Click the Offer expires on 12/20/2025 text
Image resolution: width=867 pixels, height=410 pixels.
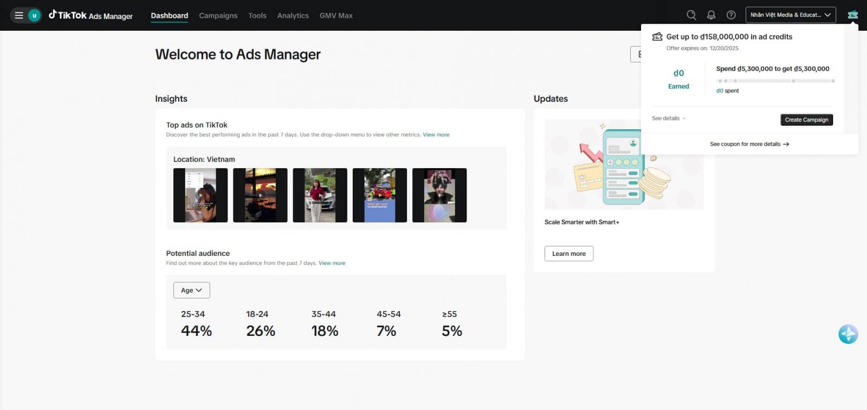[x=702, y=48]
